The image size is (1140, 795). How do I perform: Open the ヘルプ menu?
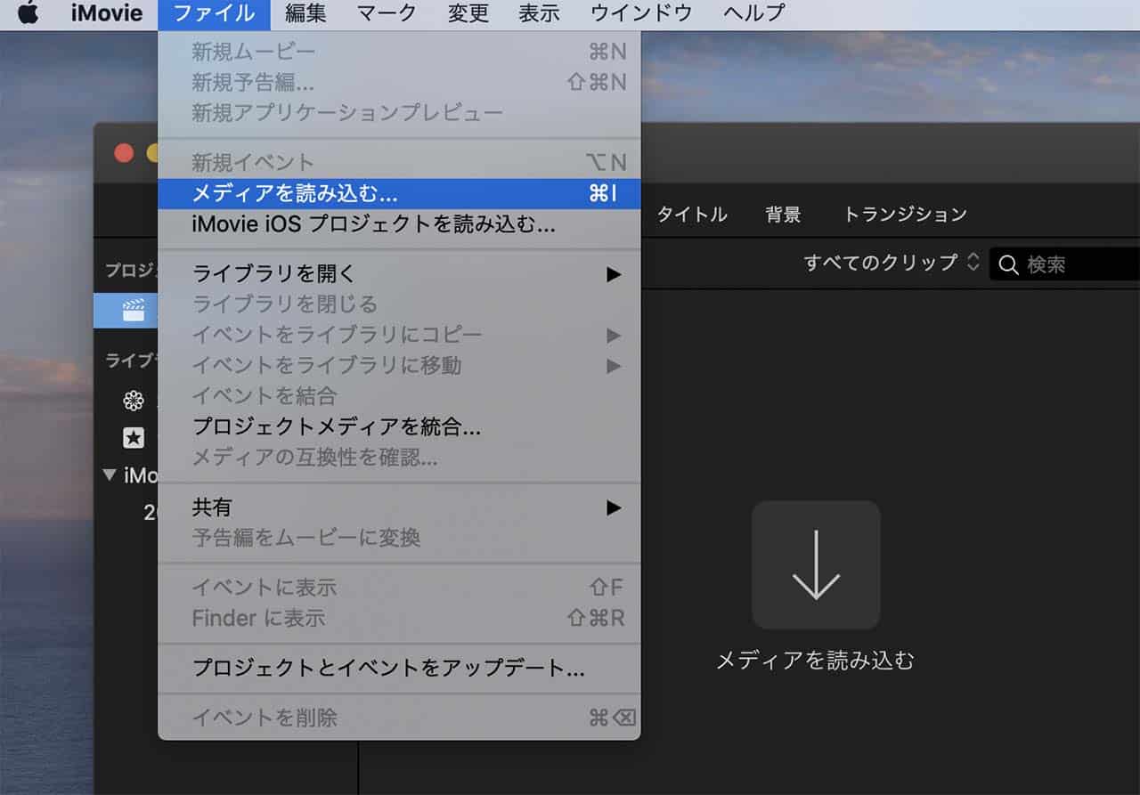(x=754, y=13)
